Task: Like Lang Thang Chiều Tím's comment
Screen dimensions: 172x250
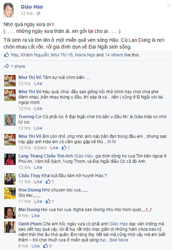Action: (38, 167)
